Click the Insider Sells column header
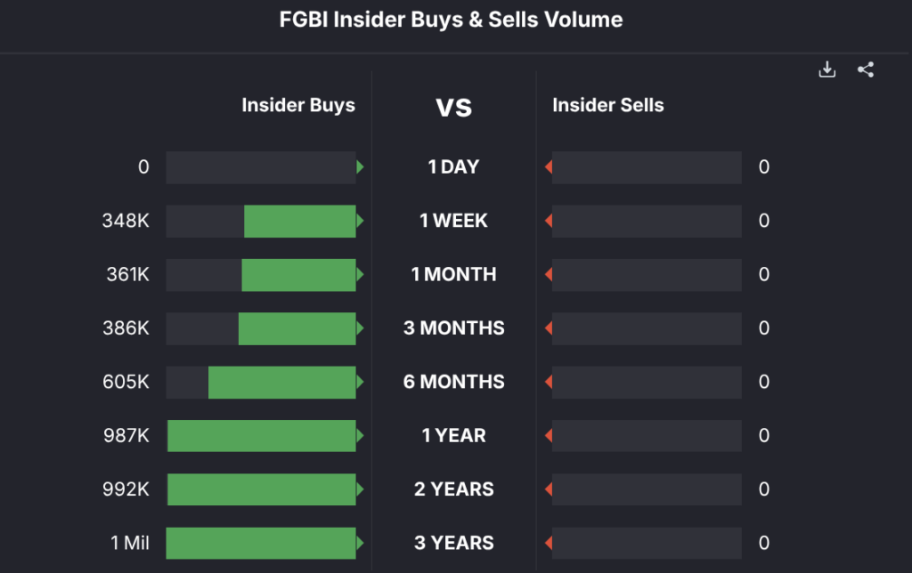This screenshot has width=912, height=573. point(608,105)
